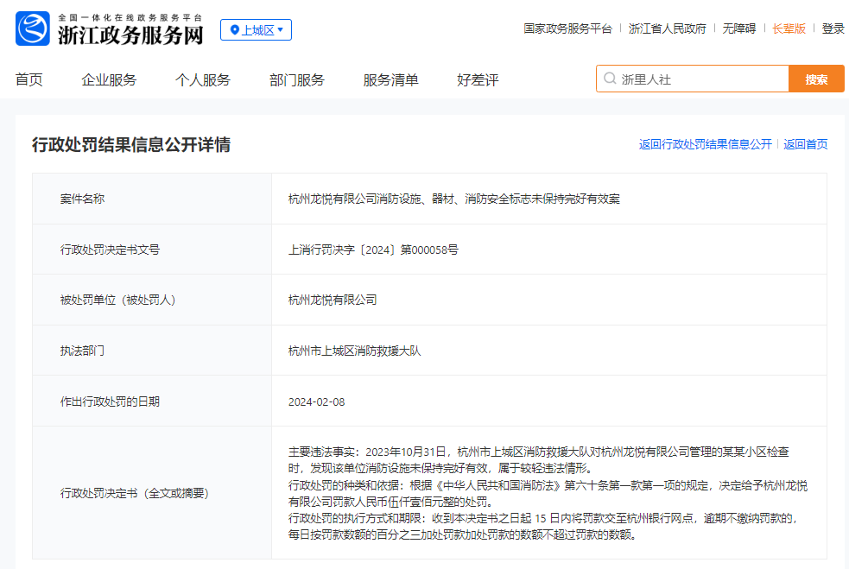Switch to 长辈版 elder mode

(789, 28)
